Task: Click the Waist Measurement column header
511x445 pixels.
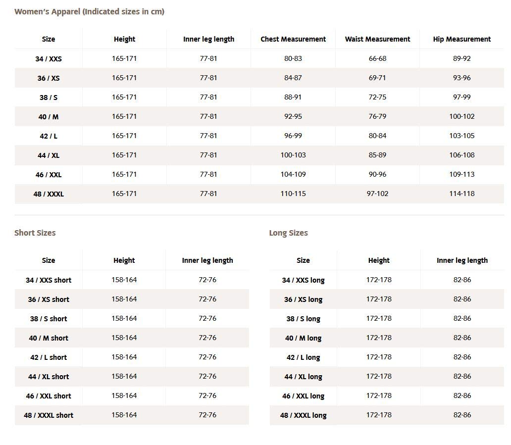Action: tap(377, 39)
